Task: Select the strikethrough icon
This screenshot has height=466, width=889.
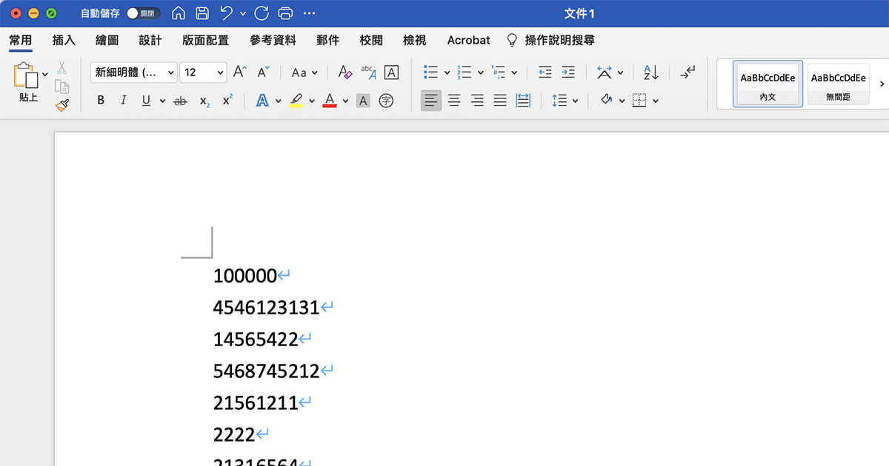Action: [x=179, y=100]
